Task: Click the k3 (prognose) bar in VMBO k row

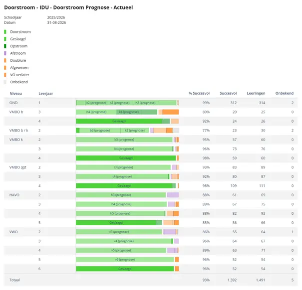Action: point(124,140)
